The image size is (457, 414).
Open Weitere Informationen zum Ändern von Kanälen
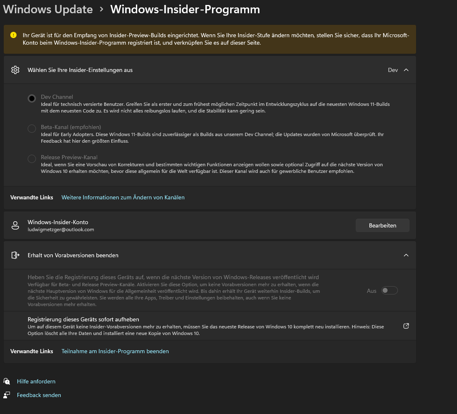pyautogui.click(x=123, y=198)
